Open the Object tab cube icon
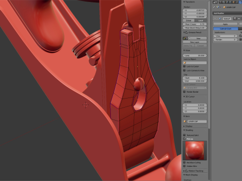 pyautogui.click(x=233, y=2)
